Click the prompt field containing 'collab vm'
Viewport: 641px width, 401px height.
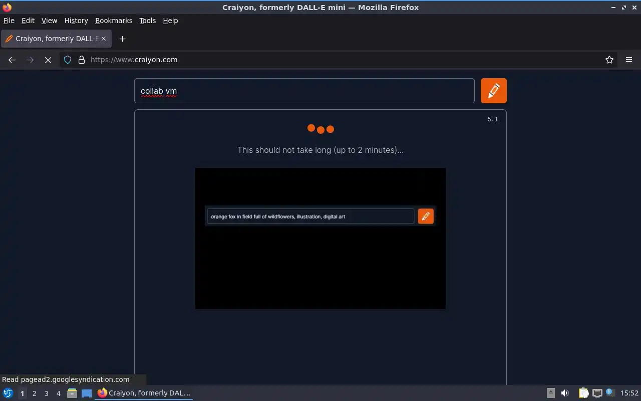[304, 91]
